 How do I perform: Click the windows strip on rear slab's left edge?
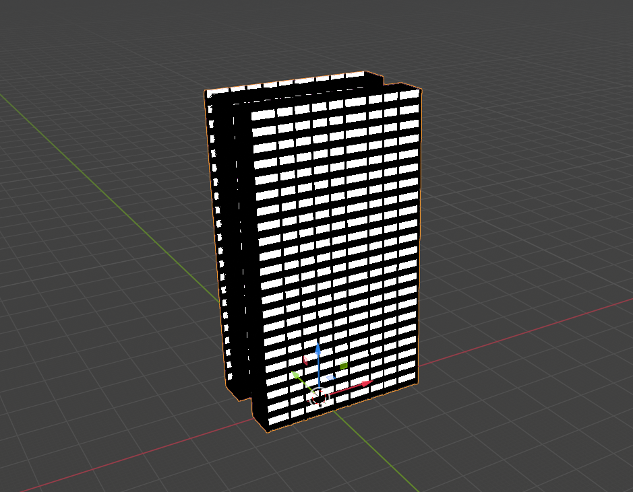(214, 202)
